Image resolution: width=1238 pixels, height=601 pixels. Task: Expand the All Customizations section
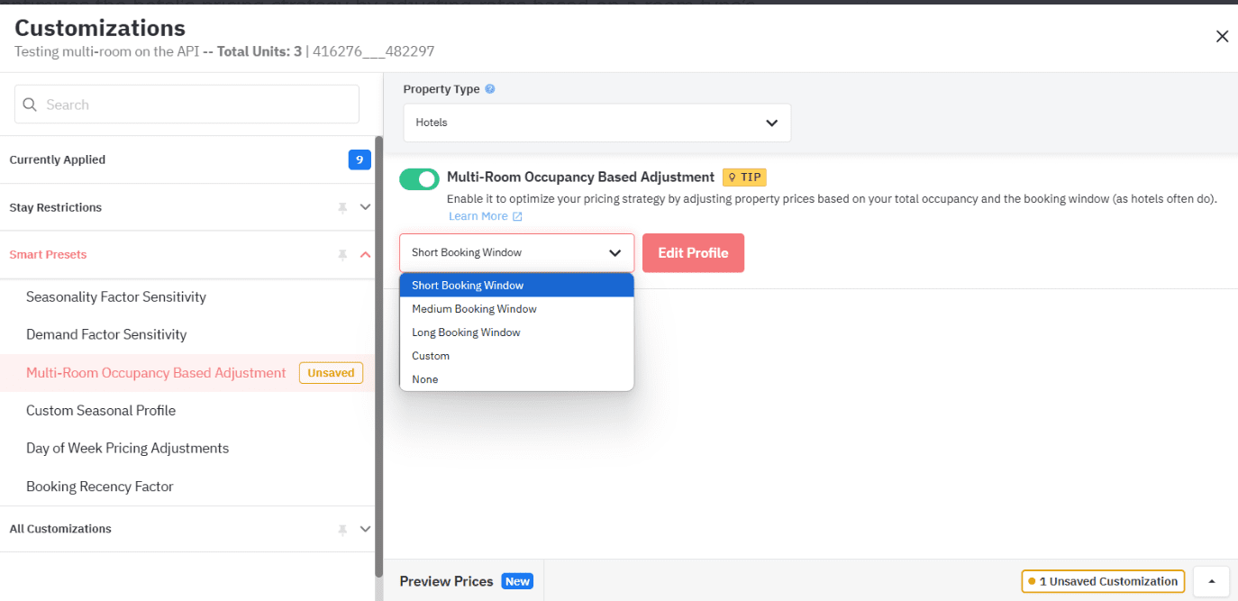tap(366, 529)
